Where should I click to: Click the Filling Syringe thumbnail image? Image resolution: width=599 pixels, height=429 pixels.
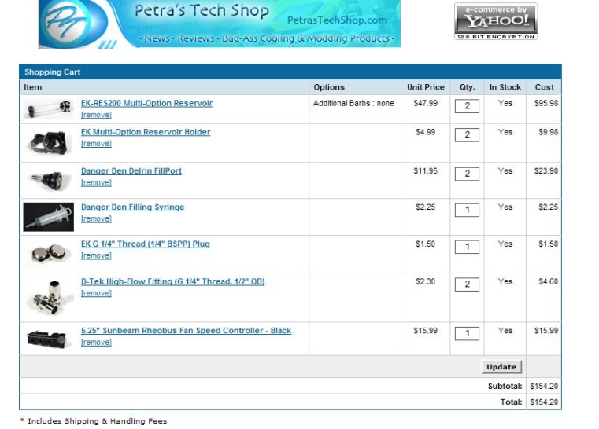[49, 217]
